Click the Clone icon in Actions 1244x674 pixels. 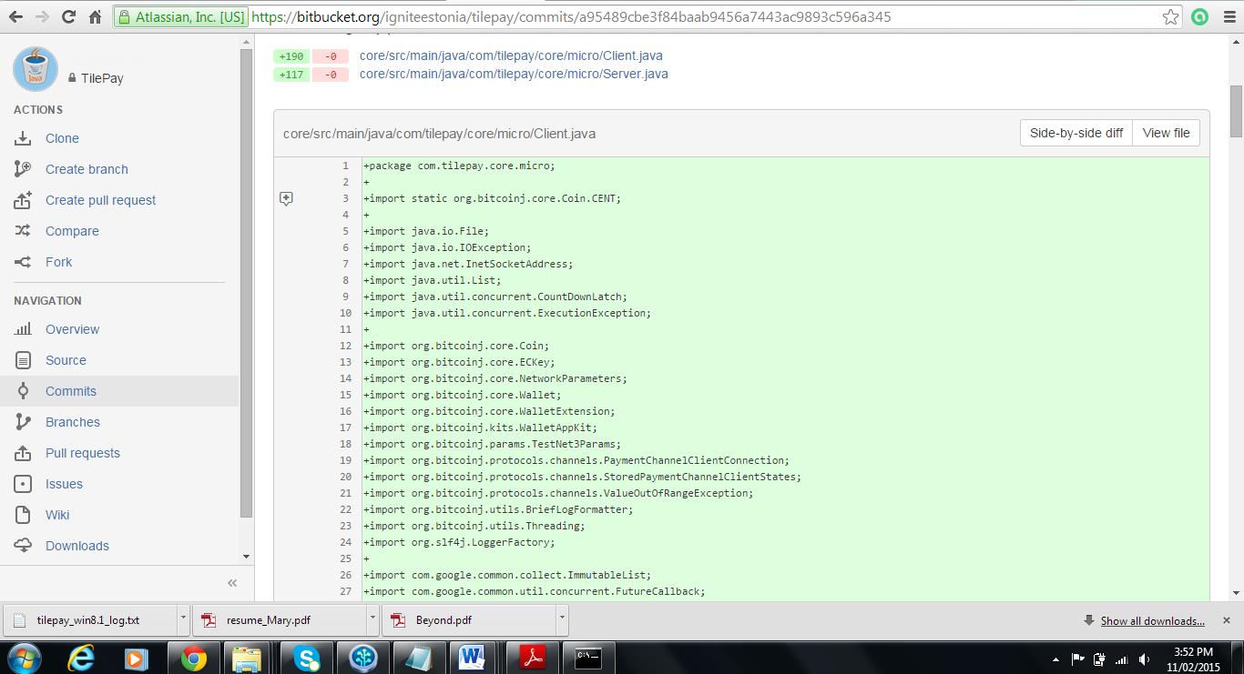24,138
